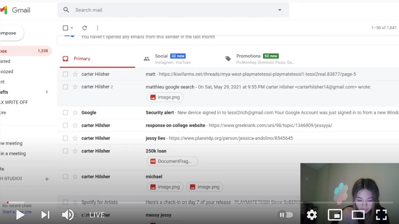Select the 'matt' email checkbox
Image resolution: width=399 pixels, height=224 pixels.
tap(65, 74)
